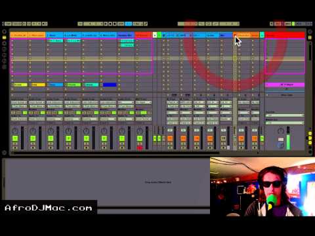Screen dimensions: 315x236
Task: Select third browser icon in left sidebar
Action: click(x=4, y=43)
